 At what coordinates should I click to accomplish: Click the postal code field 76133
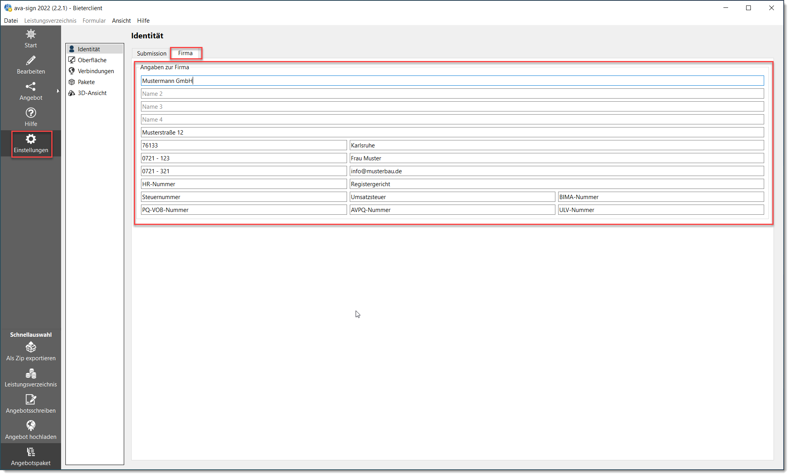pos(244,145)
